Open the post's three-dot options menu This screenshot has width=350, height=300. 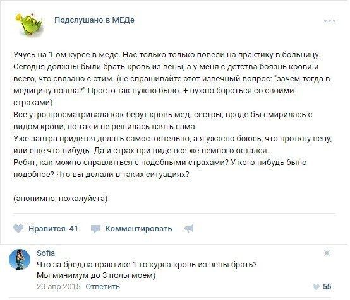pyautogui.click(x=330, y=21)
